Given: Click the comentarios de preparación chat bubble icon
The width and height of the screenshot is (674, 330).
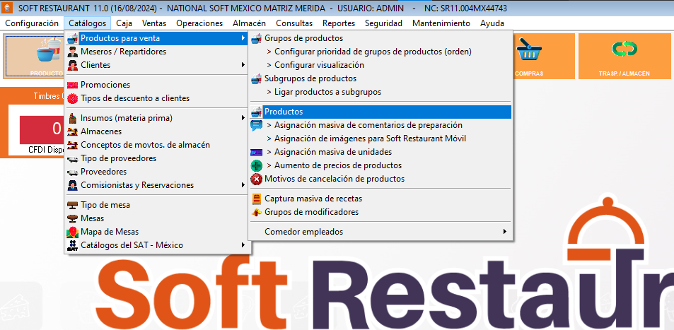Looking at the screenshot, I should pos(256,126).
